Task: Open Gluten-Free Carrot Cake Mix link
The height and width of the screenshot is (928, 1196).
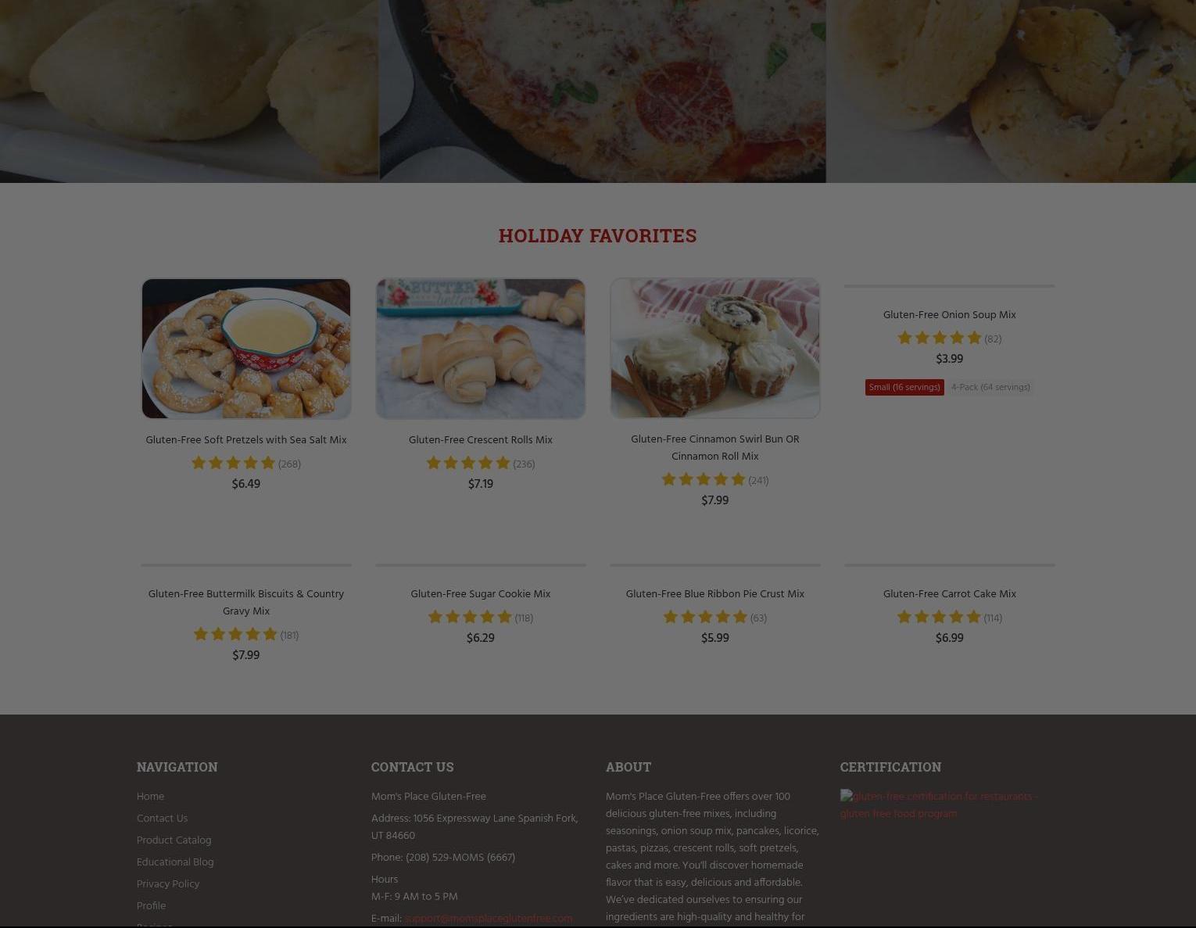Action: pyautogui.click(x=950, y=594)
